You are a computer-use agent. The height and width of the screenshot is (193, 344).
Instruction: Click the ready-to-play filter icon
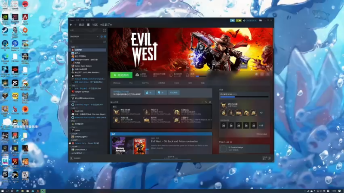[x=105, y=36]
